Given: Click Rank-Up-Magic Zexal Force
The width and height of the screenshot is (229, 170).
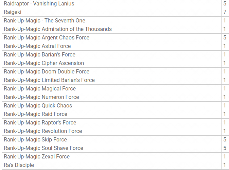Looking at the screenshot, I should tap(37, 157).
